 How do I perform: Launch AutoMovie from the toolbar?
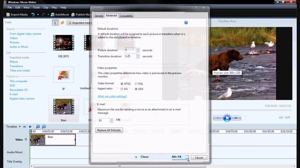[60, 14]
